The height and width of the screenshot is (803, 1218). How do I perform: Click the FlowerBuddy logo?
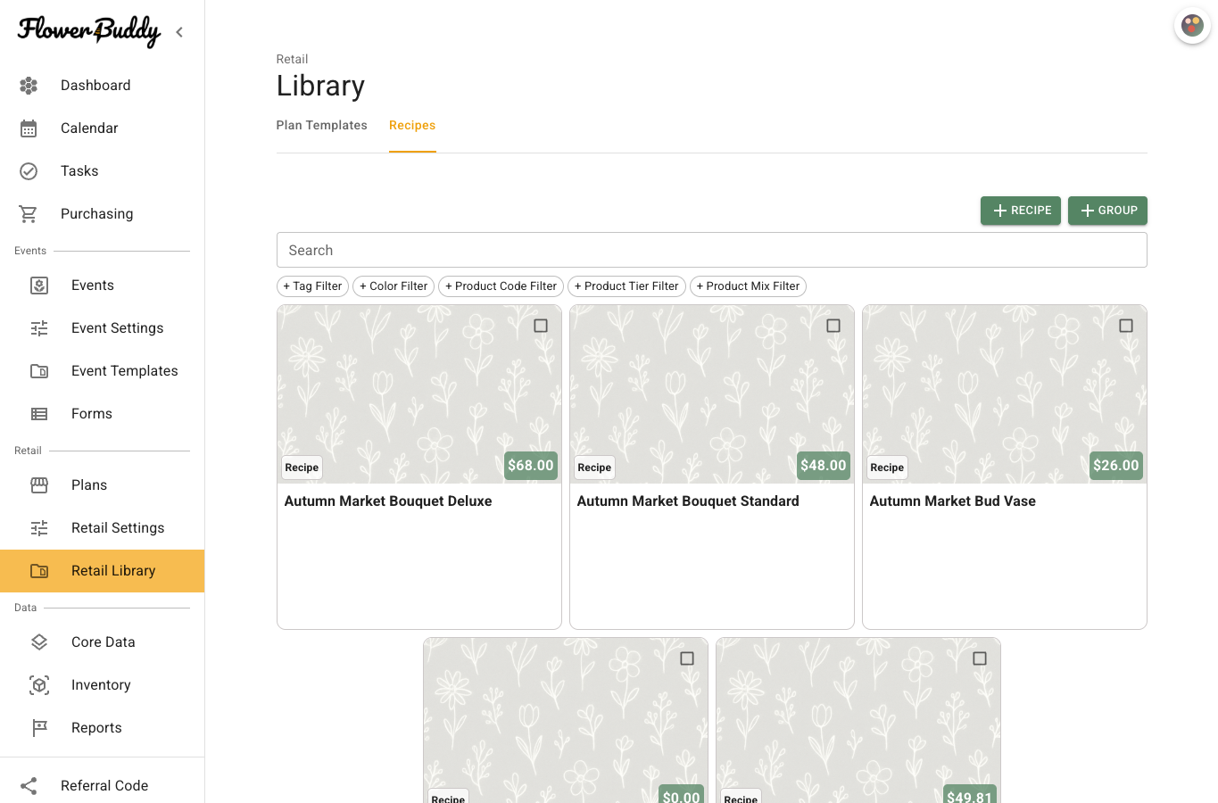(x=89, y=31)
